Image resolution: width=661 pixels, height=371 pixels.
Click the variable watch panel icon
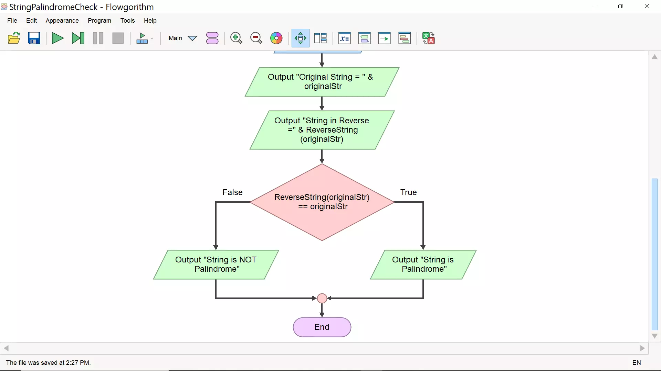tap(344, 38)
